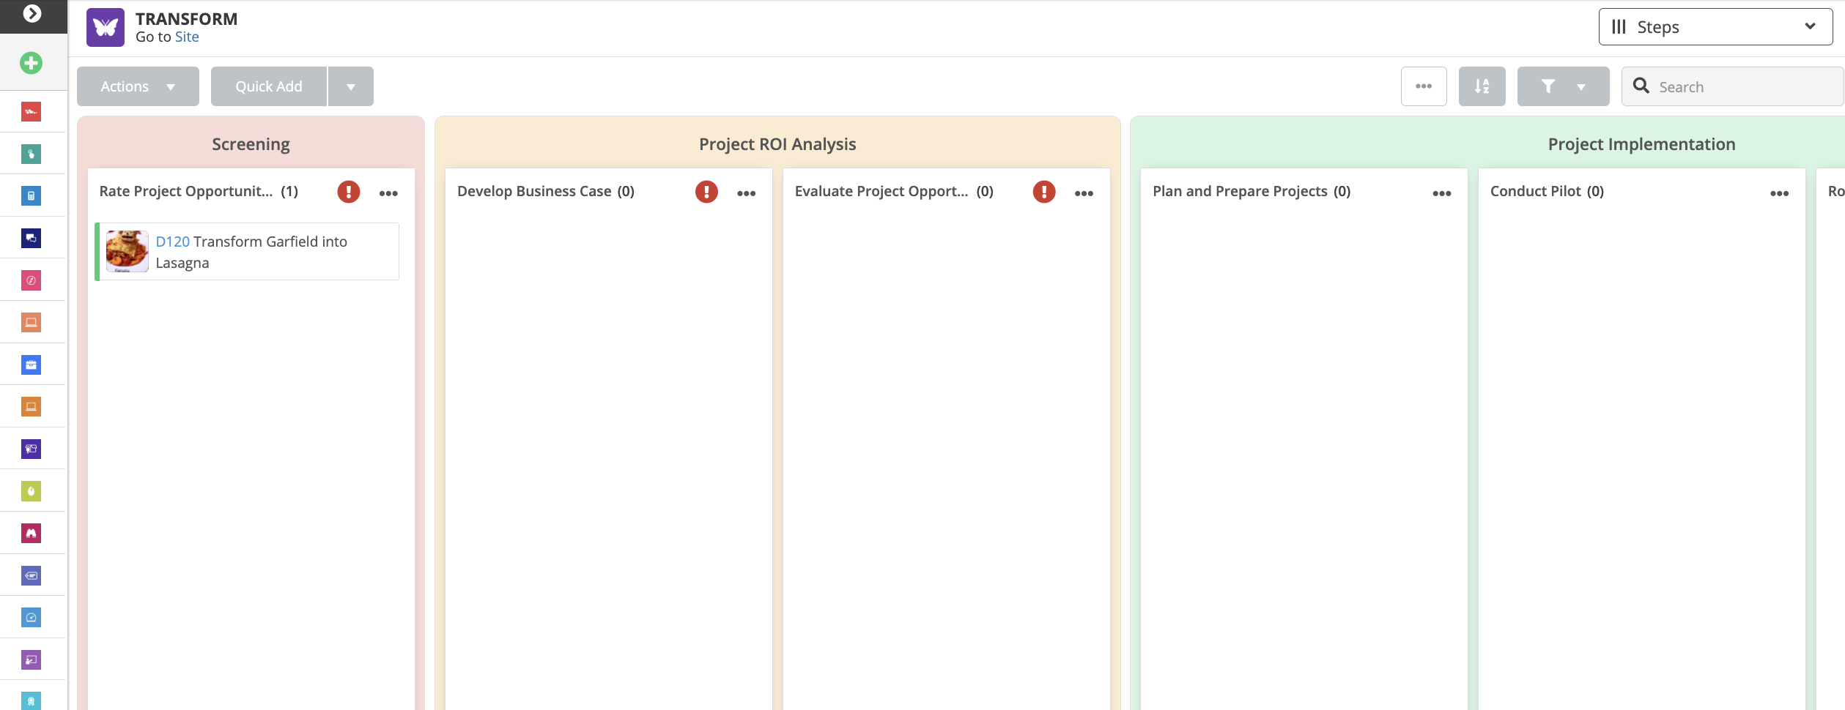This screenshot has height=710, width=1845.
Task: Select the Transform Garfield into Lasagna card title
Action: pos(251,252)
